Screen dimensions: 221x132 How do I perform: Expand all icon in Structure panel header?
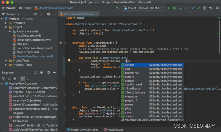click(35, 73)
